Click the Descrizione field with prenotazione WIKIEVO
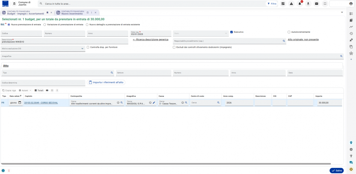 pyautogui.click(x=64, y=41)
